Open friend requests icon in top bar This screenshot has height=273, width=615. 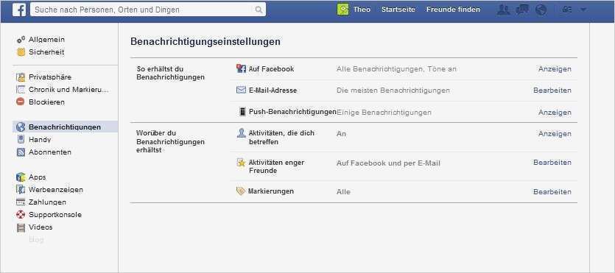503,10
